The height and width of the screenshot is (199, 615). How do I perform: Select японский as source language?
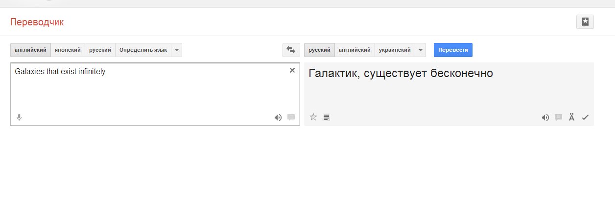click(68, 50)
